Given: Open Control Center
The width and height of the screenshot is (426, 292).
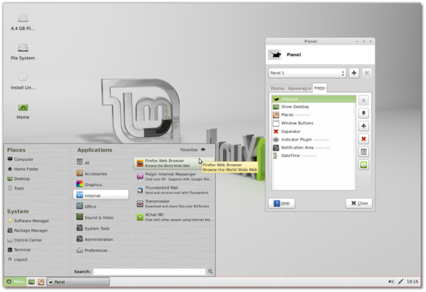Looking at the screenshot, I should 25,240.
